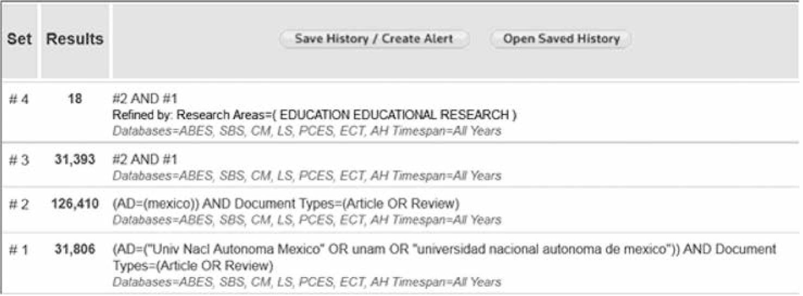Open the 31,393 results link

click(x=75, y=161)
